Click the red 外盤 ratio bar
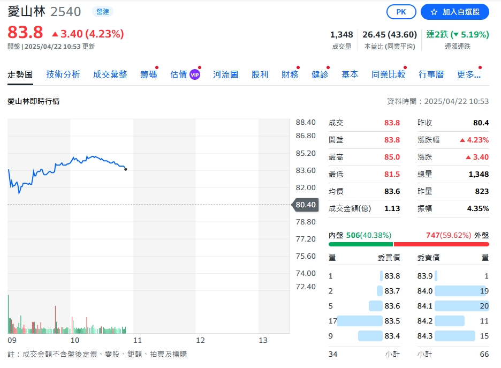 441,244
